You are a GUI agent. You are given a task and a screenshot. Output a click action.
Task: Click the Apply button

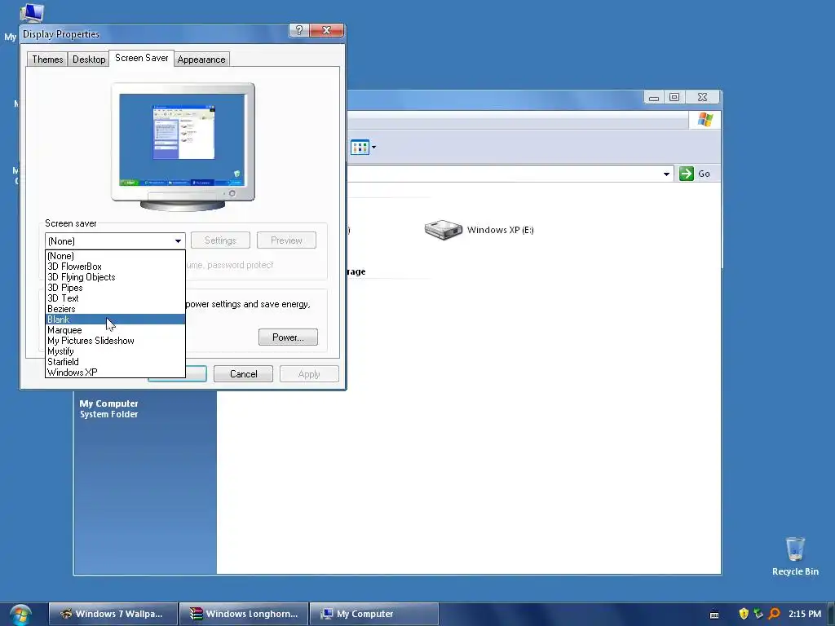click(x=309, y=373)
